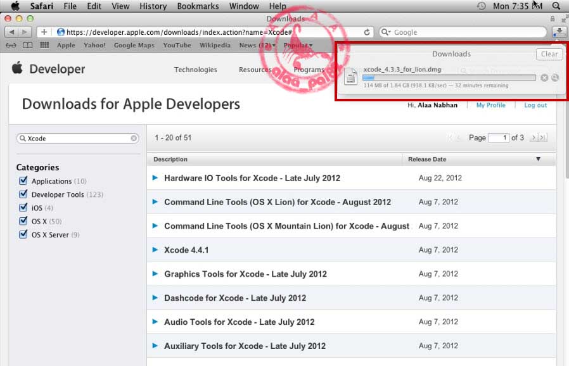Open the News bookmarks dropdown

257,46
